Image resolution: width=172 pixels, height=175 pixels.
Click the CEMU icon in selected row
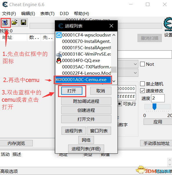click(x=59, y=80)
